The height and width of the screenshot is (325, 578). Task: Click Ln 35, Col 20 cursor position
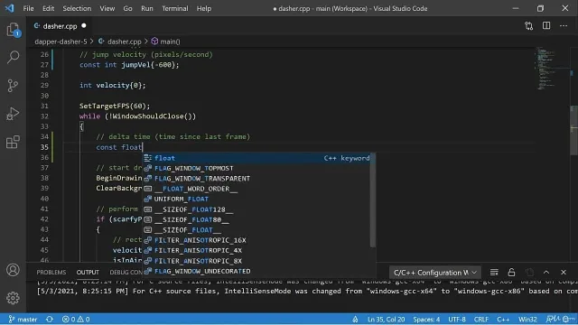(x=386, y=319)
